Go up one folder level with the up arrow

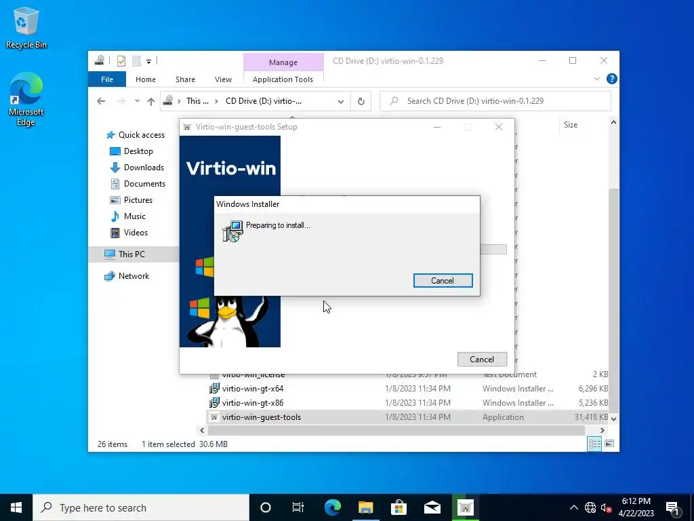151,102
